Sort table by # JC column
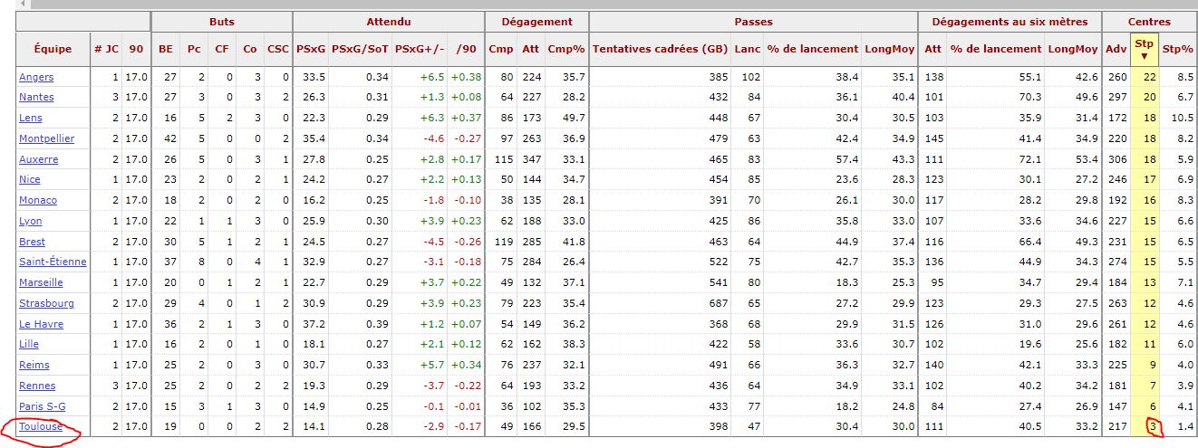1198x448 pixels. coord(105,49)
